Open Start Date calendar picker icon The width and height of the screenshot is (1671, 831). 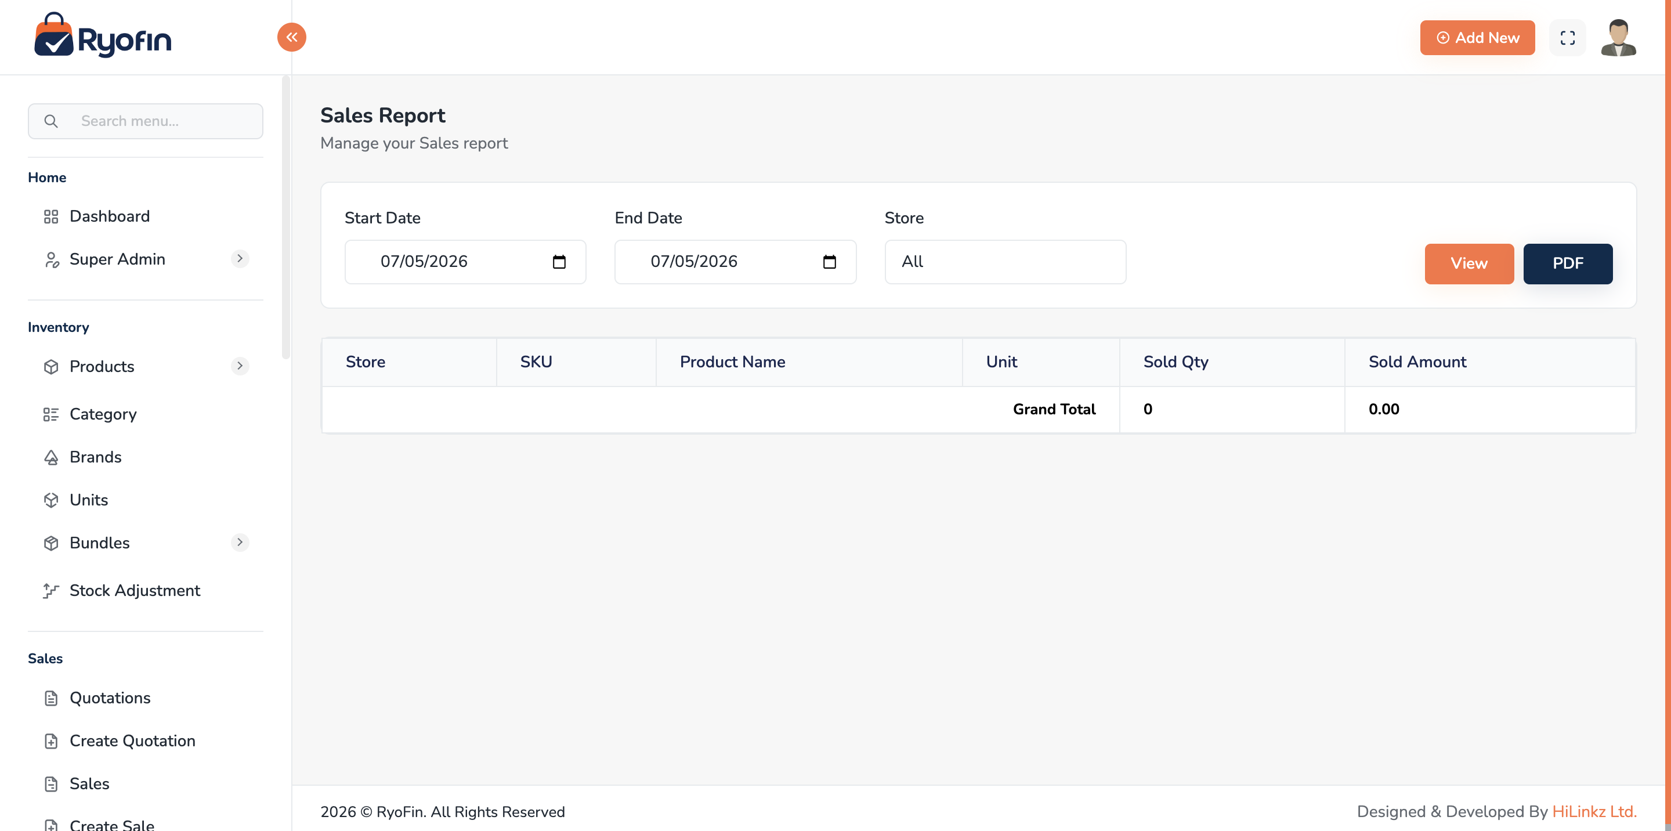pyautogui.click(x=559, y=262)
